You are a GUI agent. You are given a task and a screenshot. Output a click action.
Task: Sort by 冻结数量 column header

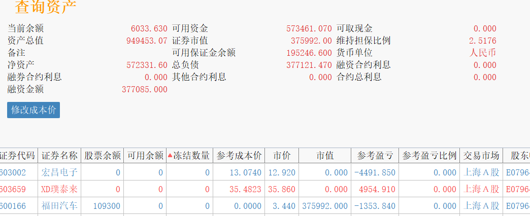(189, 156)
